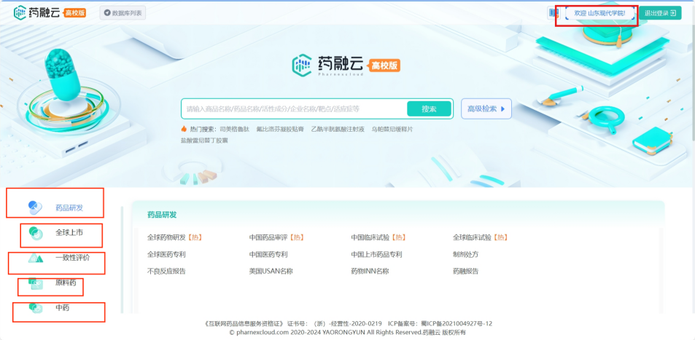Search hot term 乙酰半胱氨酸注射液
695x340 pixels.
tap(338, 130)
